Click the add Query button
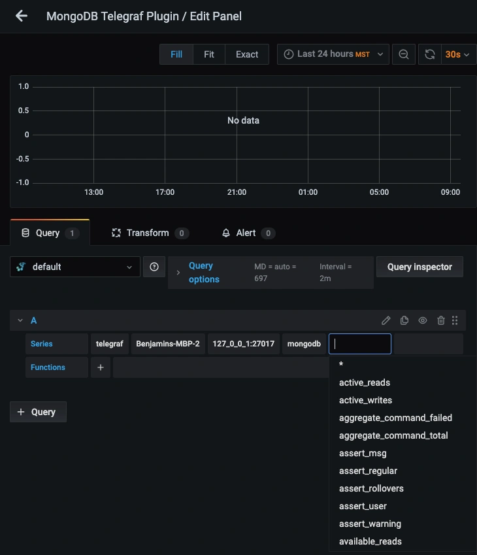This screenshot has width=477, height=555. 38,412
